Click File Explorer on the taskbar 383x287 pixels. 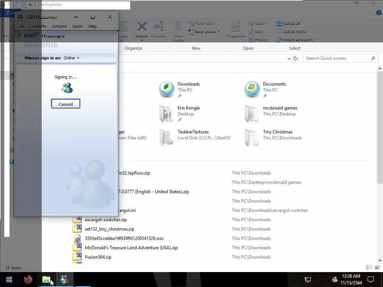click(x=46, y=280)
